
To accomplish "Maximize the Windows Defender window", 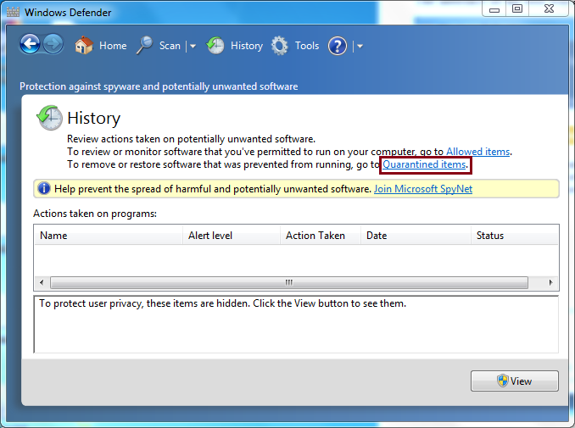I will pos(517,9).
